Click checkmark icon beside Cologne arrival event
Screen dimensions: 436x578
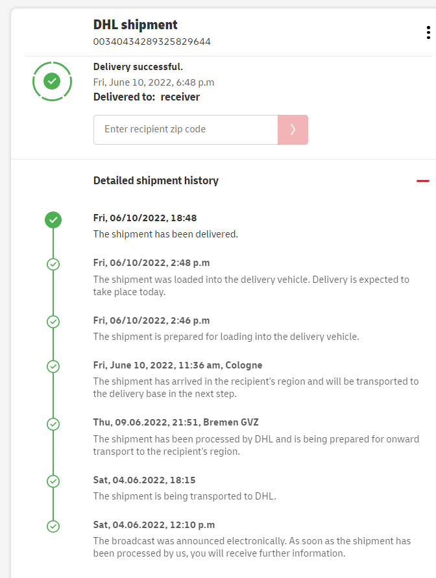click(x=54, y=367)
